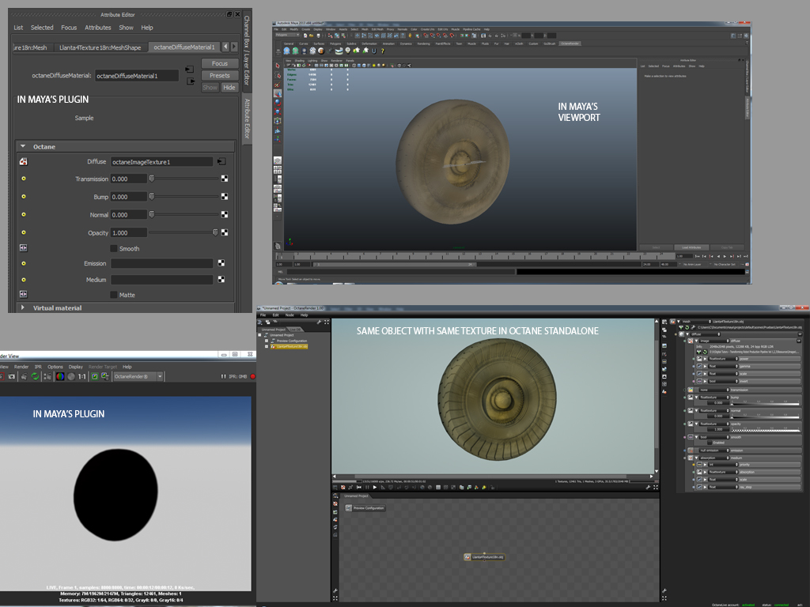Click the checker map button next to Transmission
Image resolution: width=810 pixels, height=607 pixels.
tap(225, 179)
